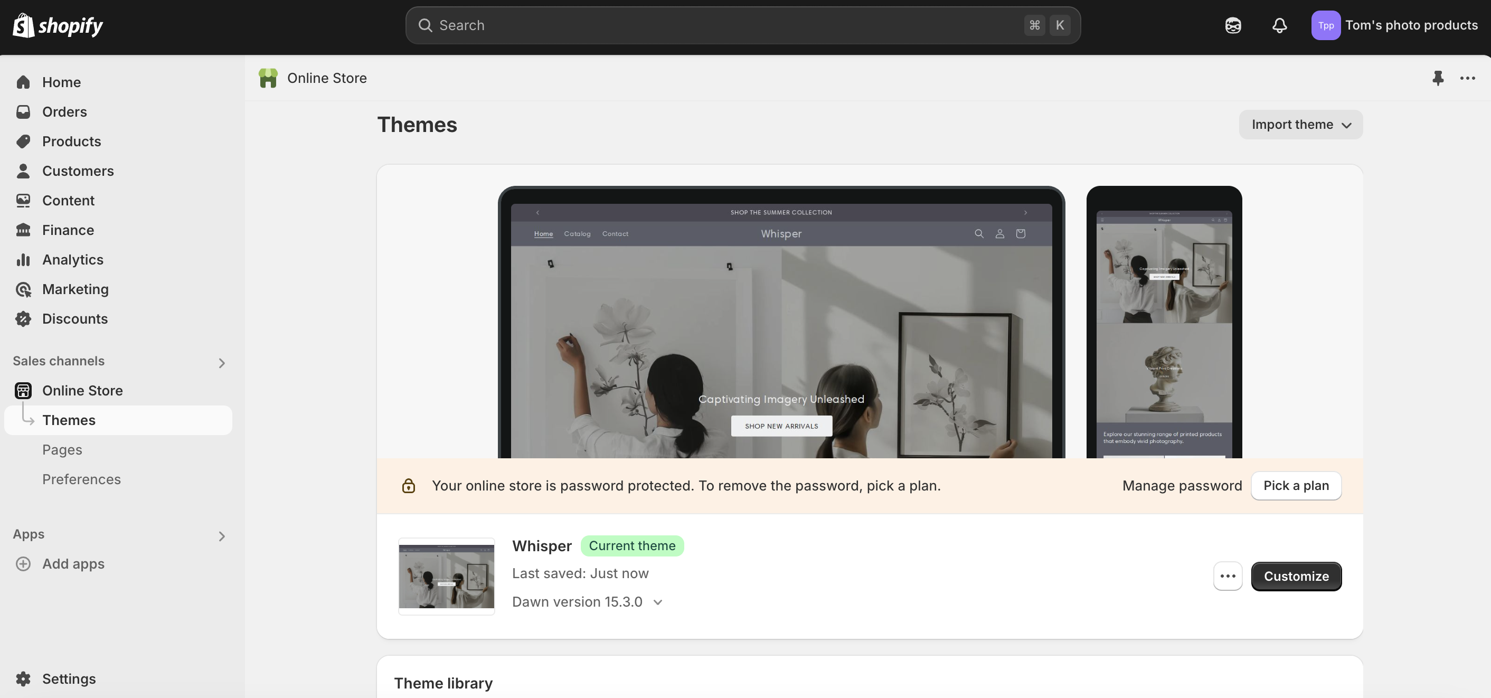Expand the Apps section chevron

[222, 536]
